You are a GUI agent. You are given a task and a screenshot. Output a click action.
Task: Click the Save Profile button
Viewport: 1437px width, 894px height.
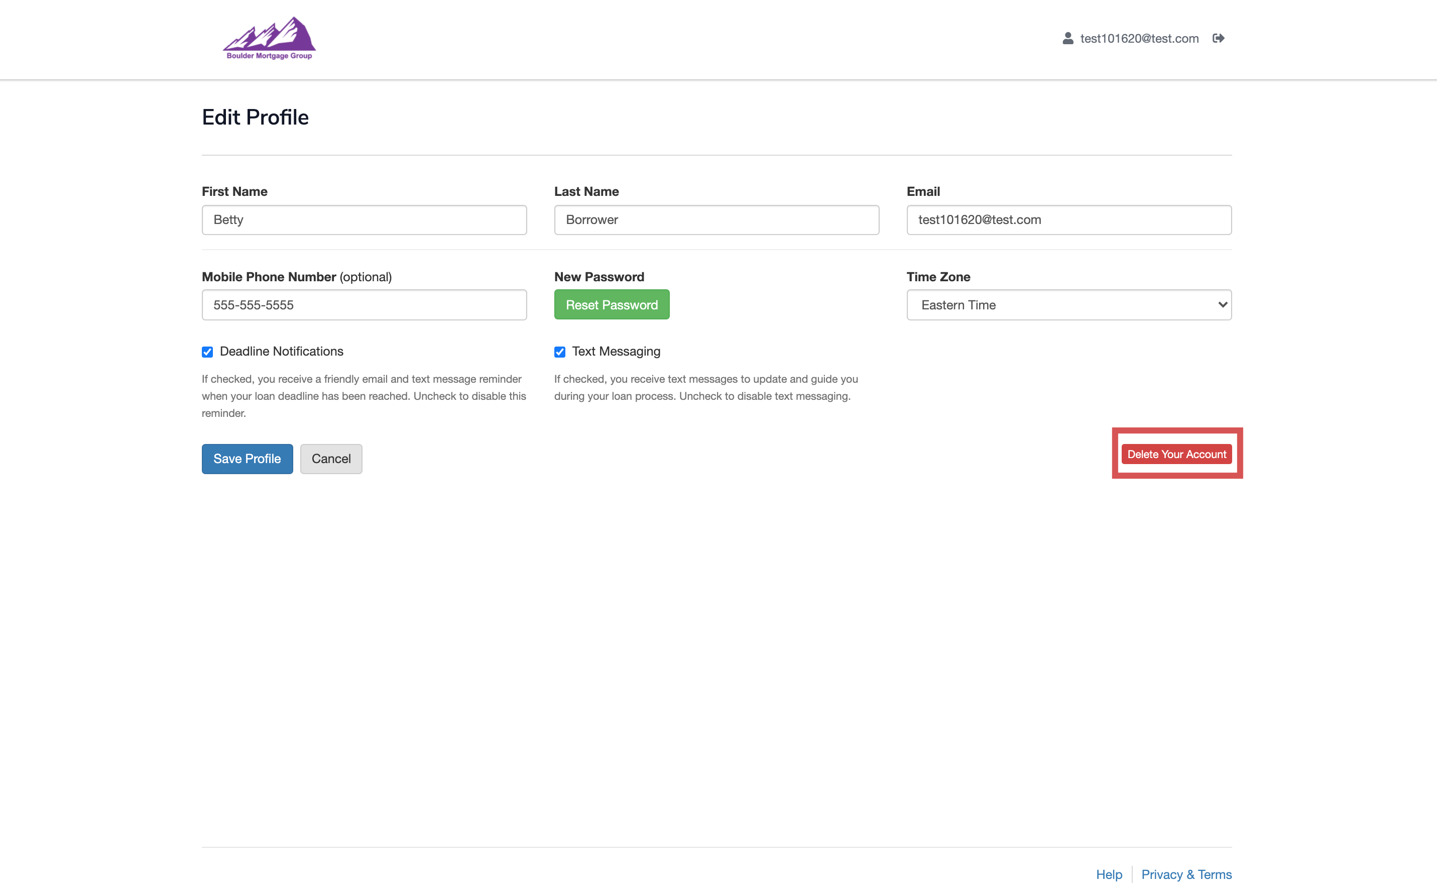[x=247, y=459]
